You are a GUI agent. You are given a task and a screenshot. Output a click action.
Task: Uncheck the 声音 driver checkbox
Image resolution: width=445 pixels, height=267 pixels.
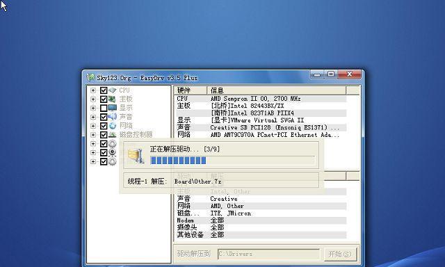click(104, 117)
